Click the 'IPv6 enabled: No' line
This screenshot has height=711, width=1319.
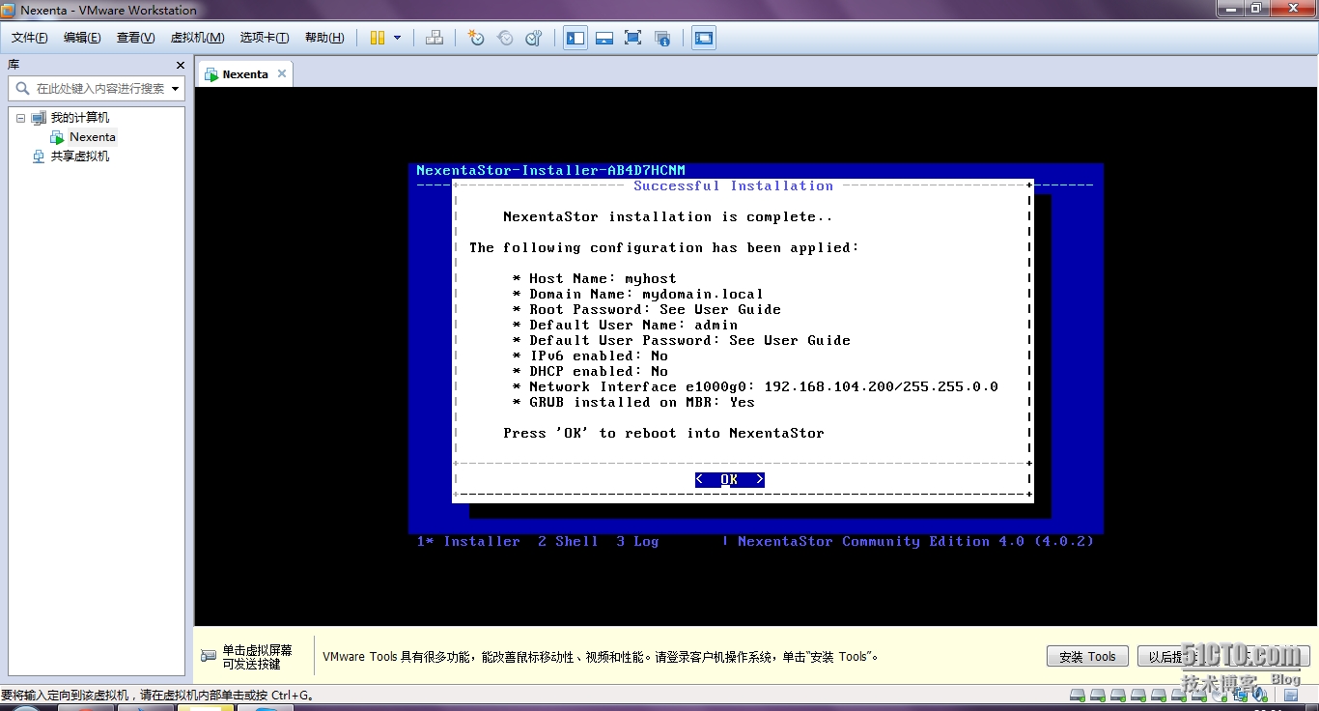590,355
